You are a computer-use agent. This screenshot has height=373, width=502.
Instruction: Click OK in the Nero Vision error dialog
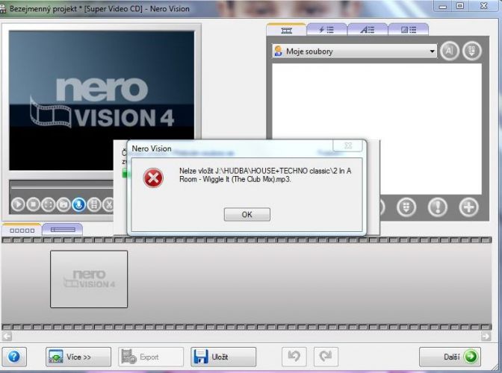[247, 214]
